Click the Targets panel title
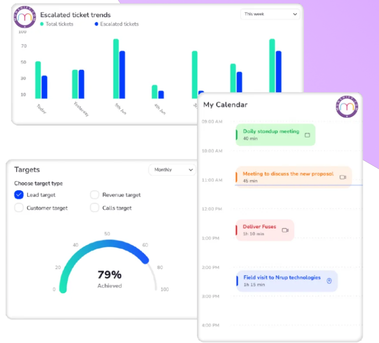 (x=27, y=169)
